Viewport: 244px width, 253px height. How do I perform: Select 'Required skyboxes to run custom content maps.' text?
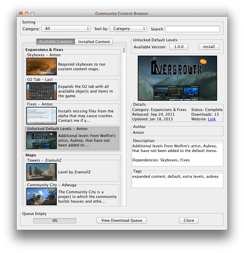coord(82,67)
